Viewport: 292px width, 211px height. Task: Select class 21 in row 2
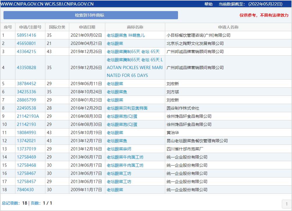(x=49, y=43)
